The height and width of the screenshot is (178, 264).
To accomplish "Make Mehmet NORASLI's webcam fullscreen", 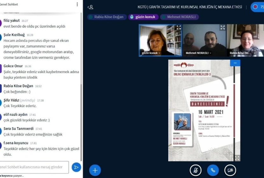I will tap(222, 28).
